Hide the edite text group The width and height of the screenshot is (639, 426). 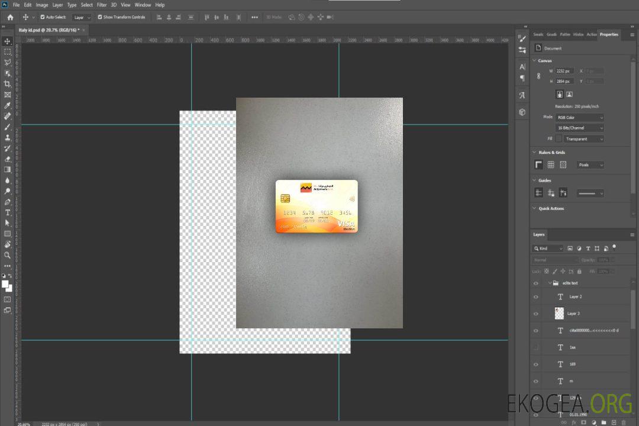(536, 283)
